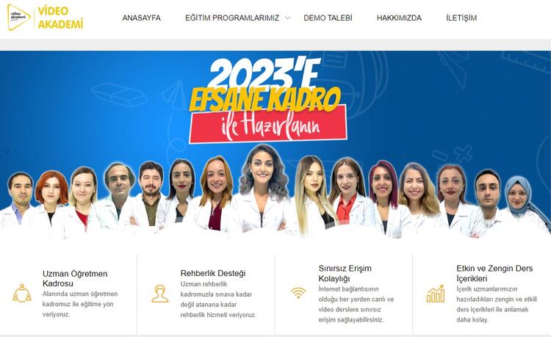Click the Sınırsız Erişim wifi icon

coord(298,293)
